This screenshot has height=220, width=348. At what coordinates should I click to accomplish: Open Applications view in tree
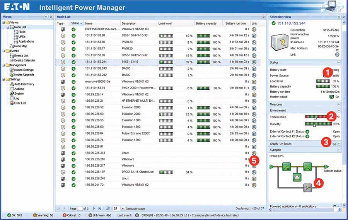click(26, 41)
